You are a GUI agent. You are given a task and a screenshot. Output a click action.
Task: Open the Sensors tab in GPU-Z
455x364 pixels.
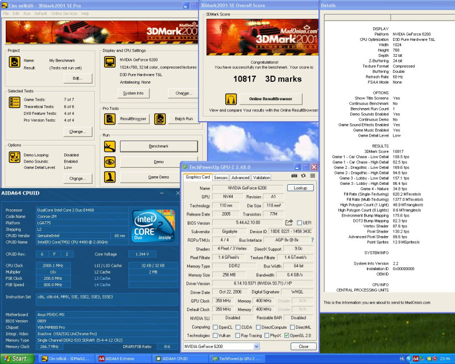[x=221, y=177]
